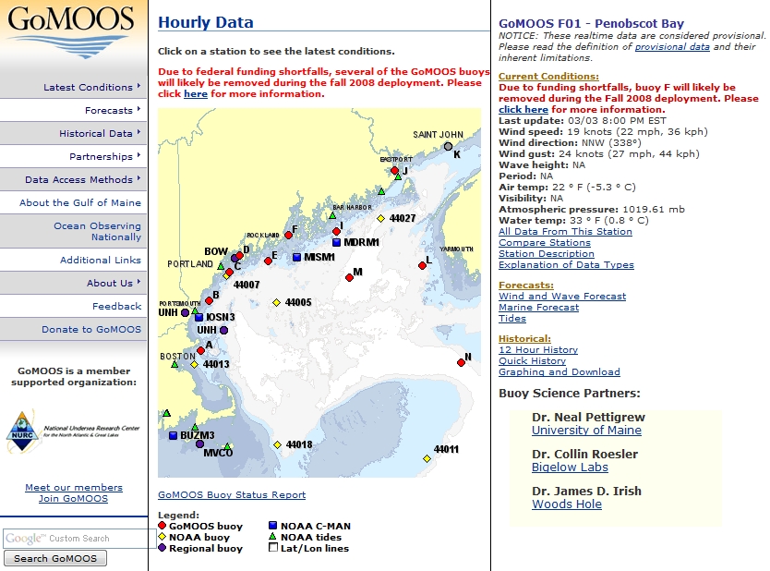Screen dimensions: 770x571
Task: Click 'here' link in funding notice
Action: point(196,94)
